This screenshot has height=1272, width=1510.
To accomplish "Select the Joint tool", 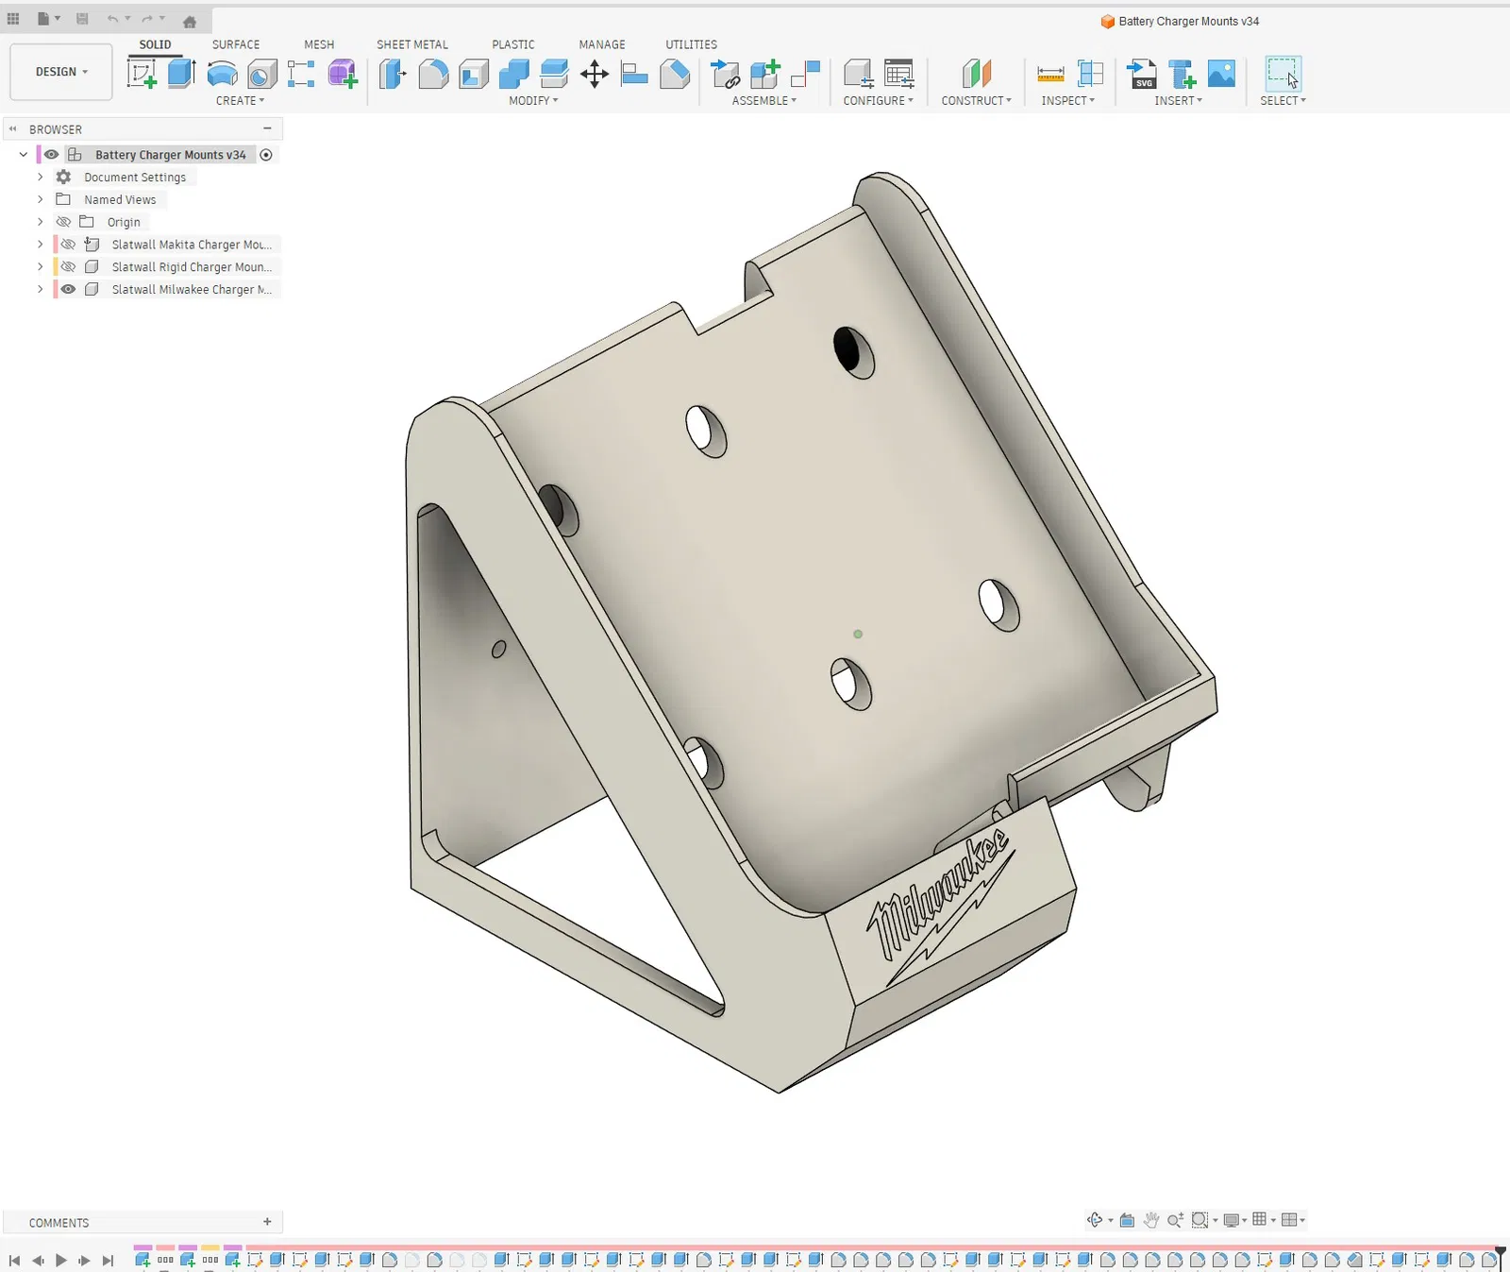I will click(805, 74).
